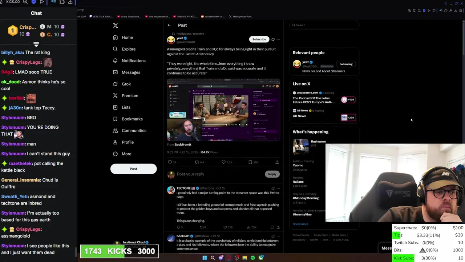The image size is (465, 262).
Task: Open the Xbox app from taskbar
Action: pos(261,258)
